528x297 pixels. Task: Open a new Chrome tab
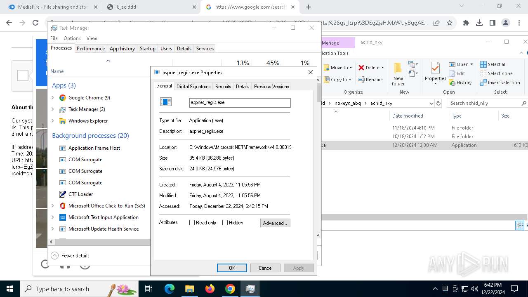309,7
